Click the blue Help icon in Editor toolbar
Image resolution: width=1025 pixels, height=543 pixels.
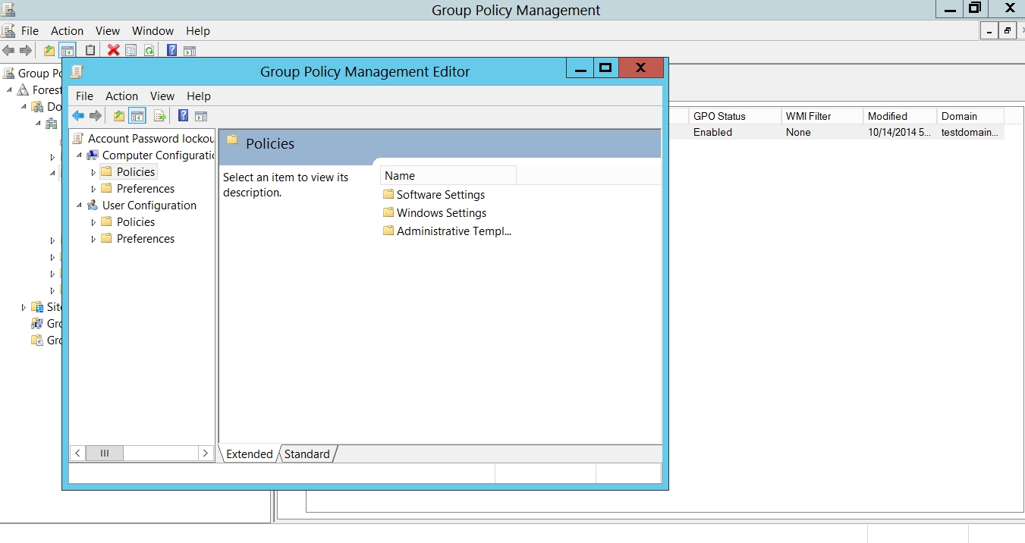click(183, 116)
